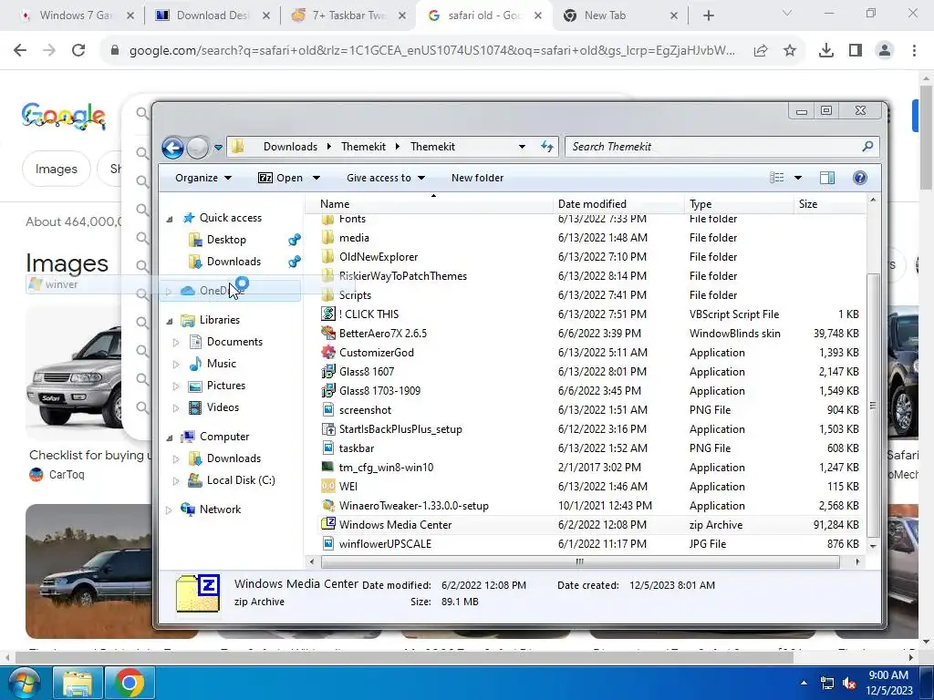
Task: Select the winflowerUPSCALE JPG file
Action: coord(385,543)
